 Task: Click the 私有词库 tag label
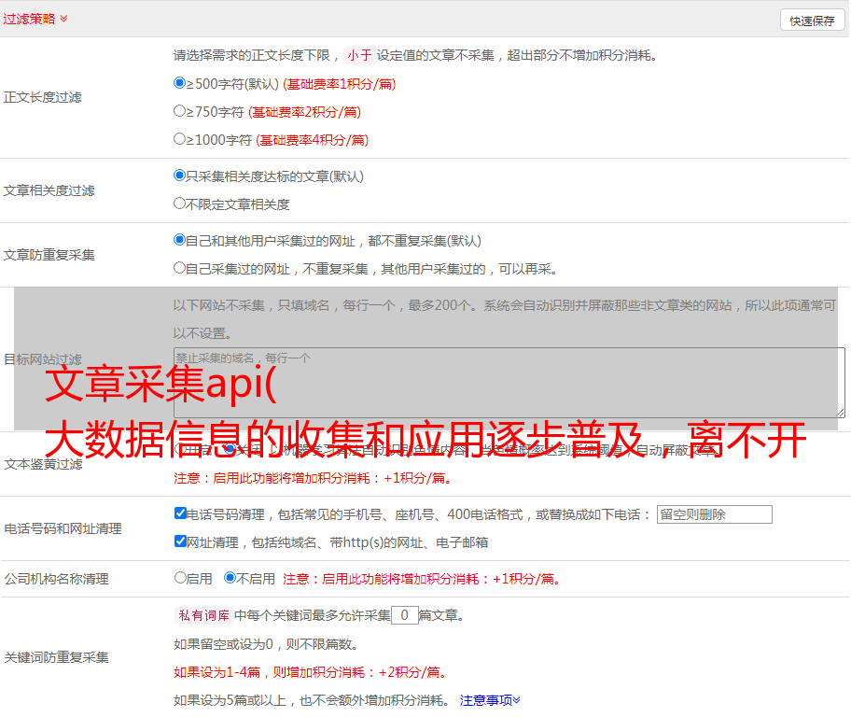click(202, 615)
